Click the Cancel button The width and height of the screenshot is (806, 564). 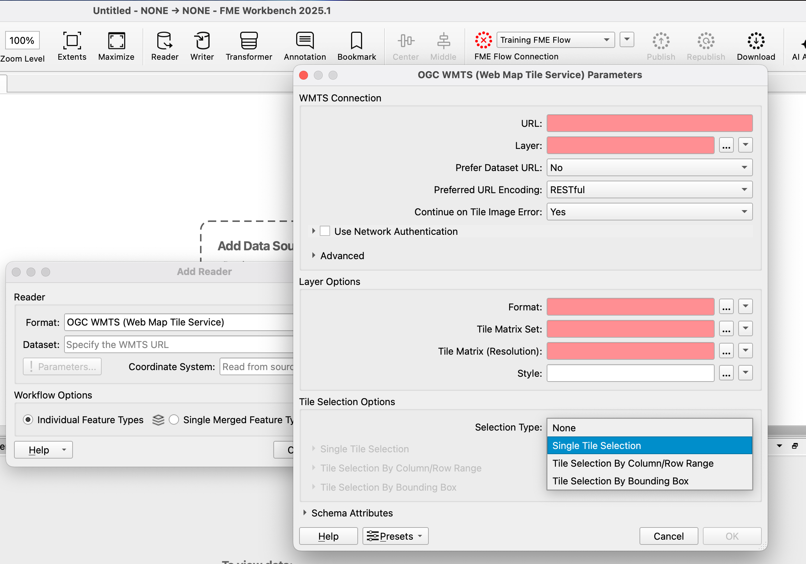click(x=669, y=536)
